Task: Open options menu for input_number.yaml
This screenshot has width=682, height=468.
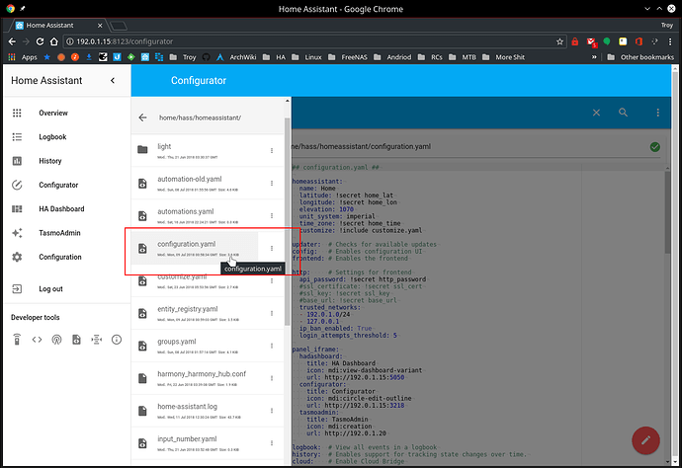Action: click(x=272, y=443)
